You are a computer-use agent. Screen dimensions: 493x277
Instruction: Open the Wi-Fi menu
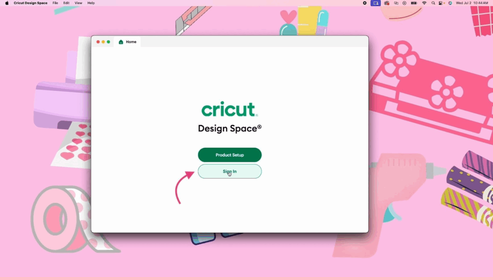click(x=424, y=3)
